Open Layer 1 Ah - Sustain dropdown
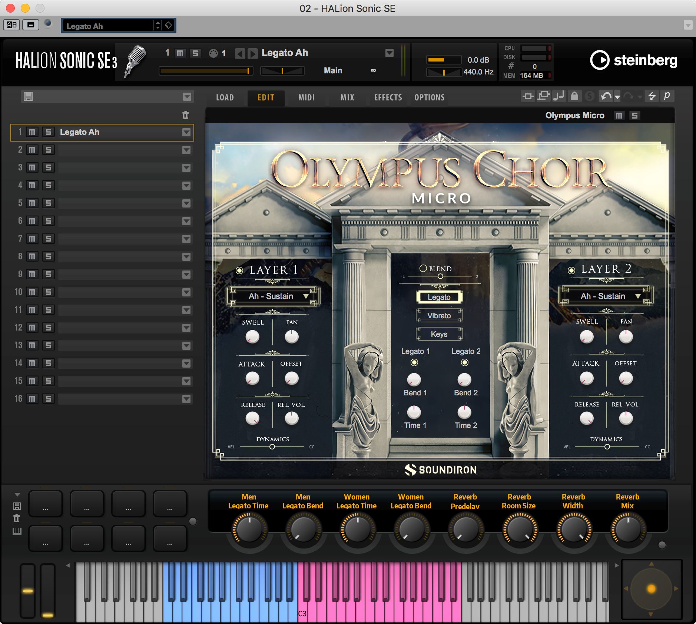Screen dimensions: 696x624 (x=273, y=296)
